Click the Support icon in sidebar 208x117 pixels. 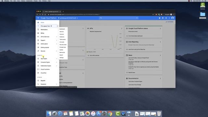click(x=38, y=40)
